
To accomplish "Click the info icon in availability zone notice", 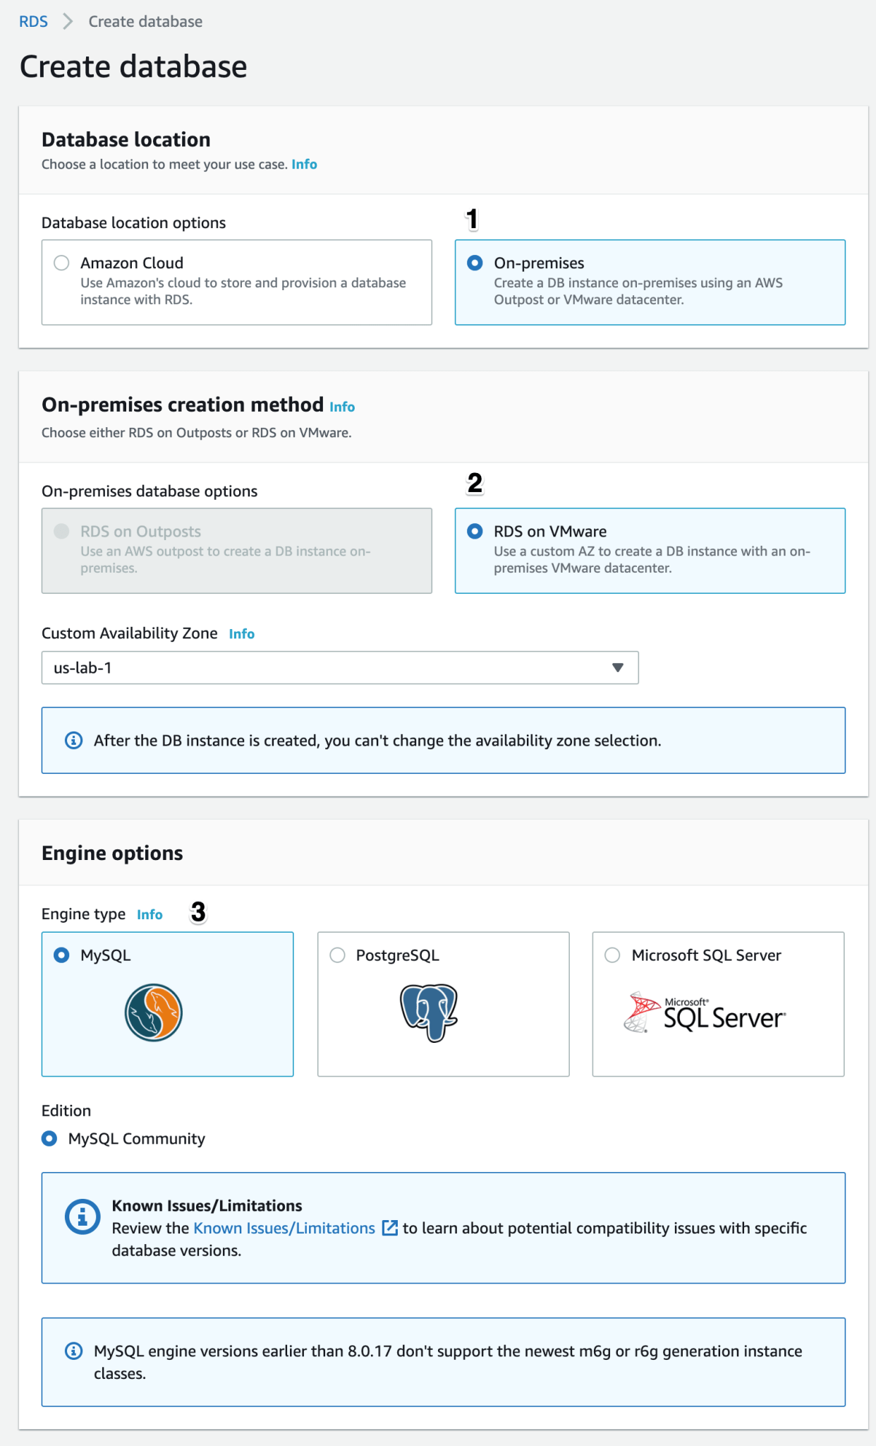I will (73, 740).
